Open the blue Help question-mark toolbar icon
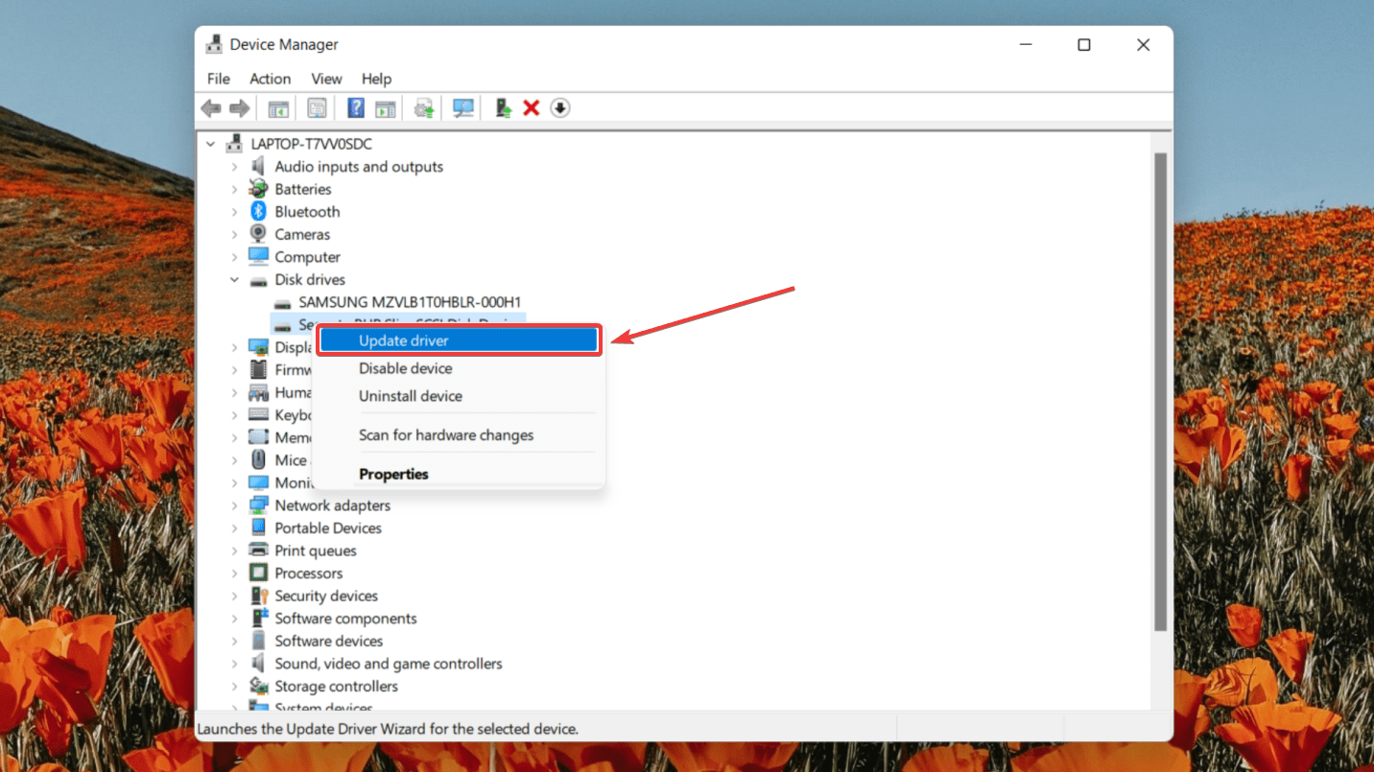 coord(356,108)
